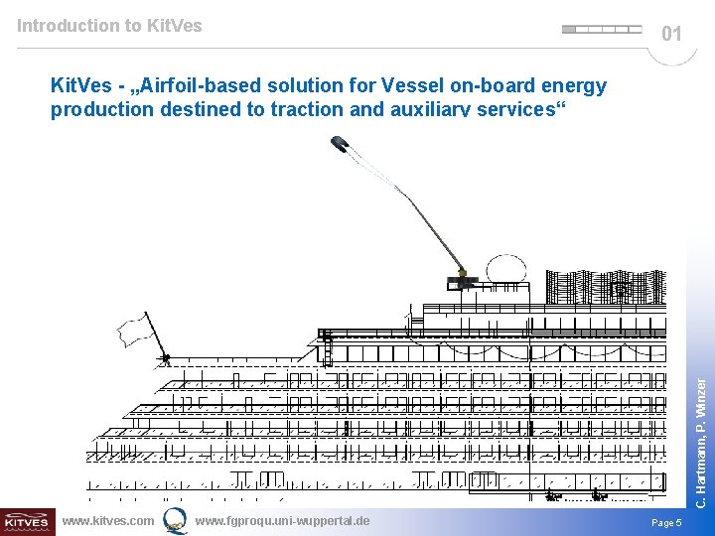This screenshot has width=715, height=536.
Task: Click the round radar dome on ship
Action: (505, 269)
